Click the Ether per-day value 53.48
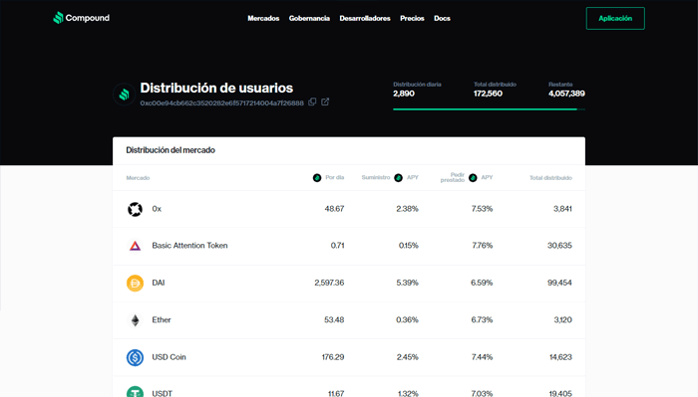Viewport: 698px width, 397px height. (x=334, y=319)
